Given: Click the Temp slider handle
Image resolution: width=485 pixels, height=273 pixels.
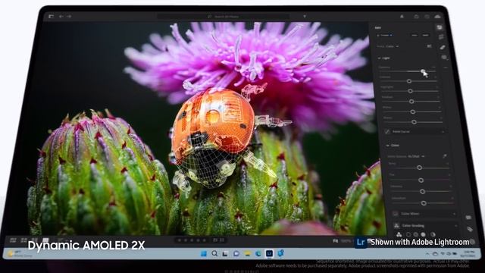Looking at the screenshot, I should click(x=419, y=168).
